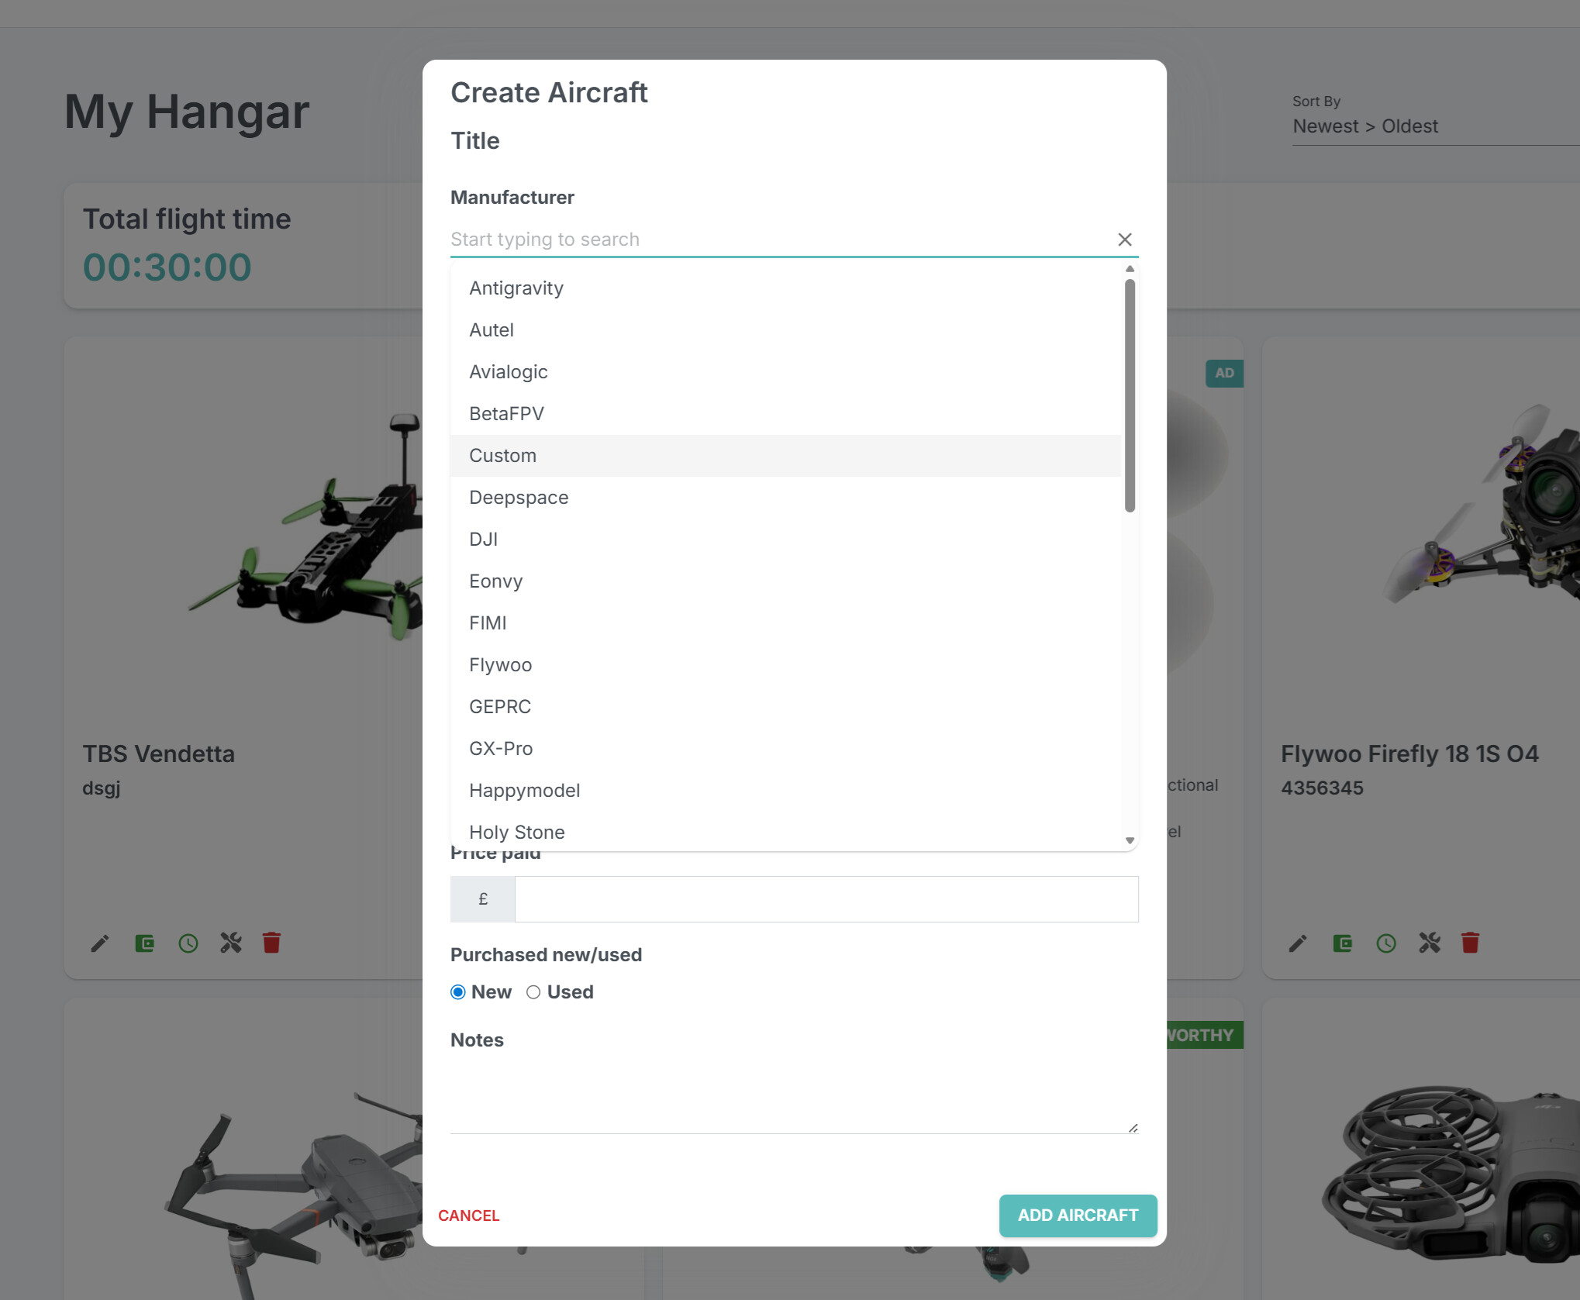Click the ADD AIRCRAFT button
1580x1300 pixels.
(x=1078, y=1216)
